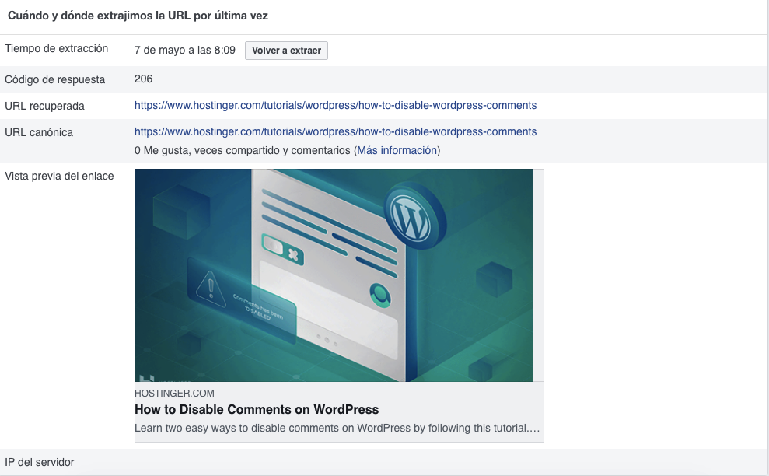The image size is (769, 476).
Task: Open the link preview thumbnail image
Action: 334,274
